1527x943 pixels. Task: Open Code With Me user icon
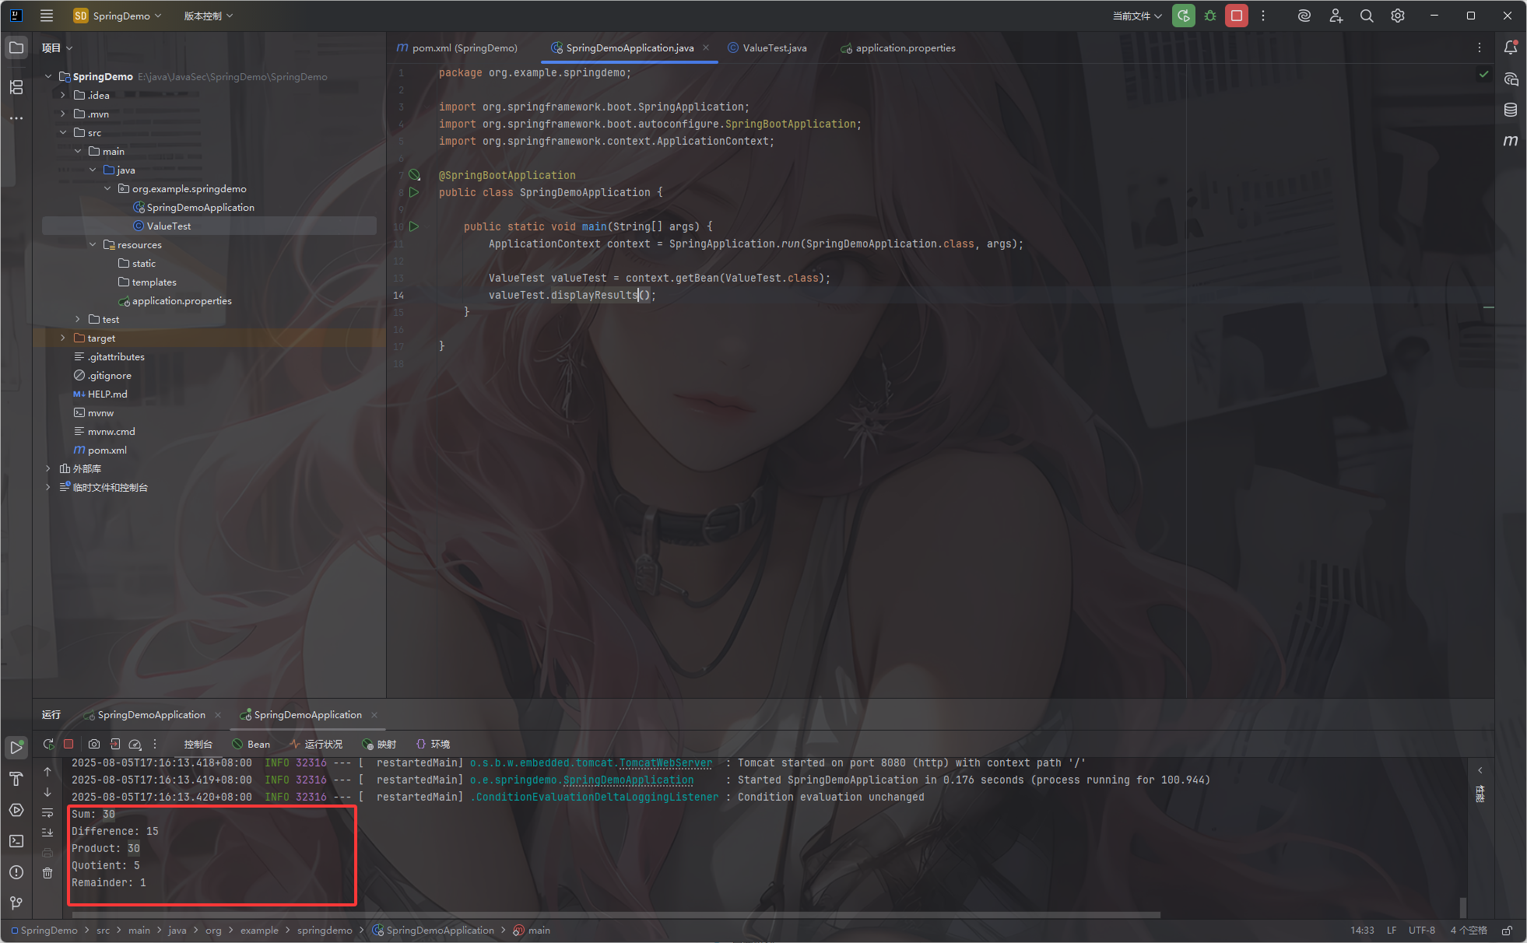tap(1336, 16)
